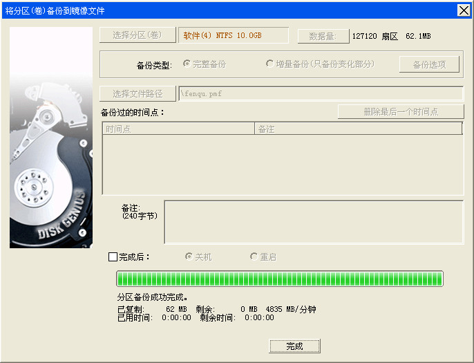Close the backup dialog window
Viewport: 474px width, 363px height.
464,10
